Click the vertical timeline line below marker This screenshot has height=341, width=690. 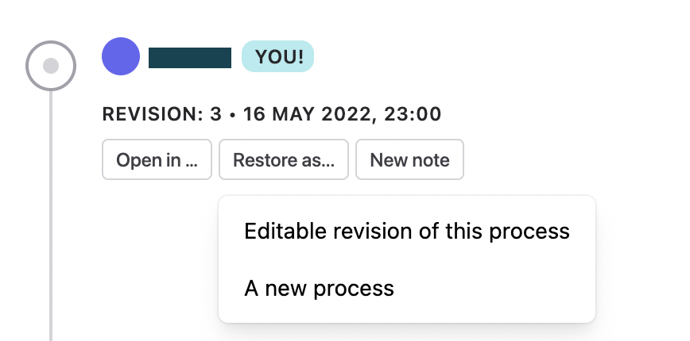[x=51, y=215]
